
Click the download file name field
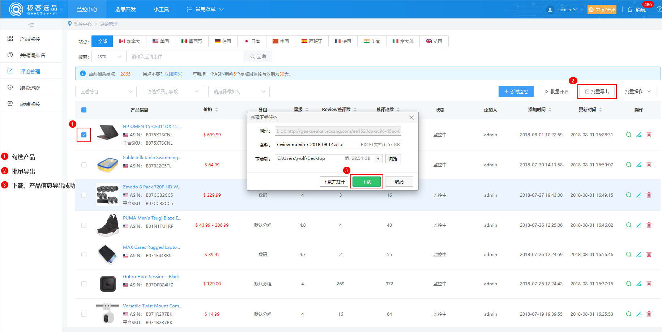click(x=338, y=144)
